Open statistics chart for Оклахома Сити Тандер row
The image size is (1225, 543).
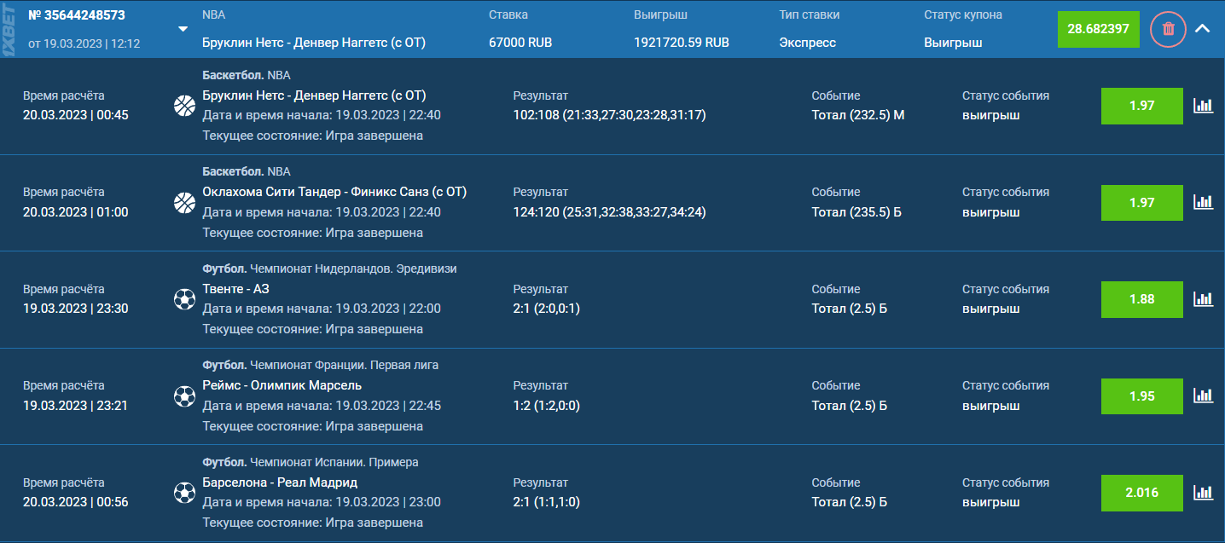coord(1203,202)
